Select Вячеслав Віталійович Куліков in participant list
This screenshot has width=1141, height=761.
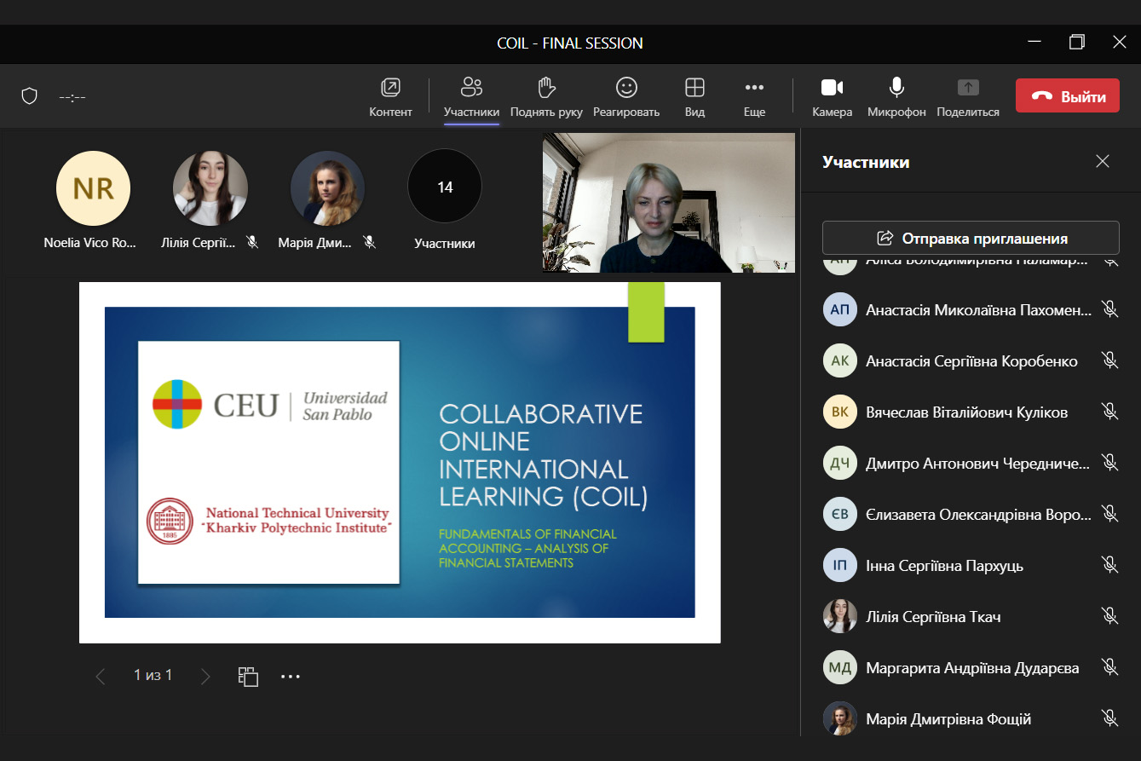click(x=966, y=412)
